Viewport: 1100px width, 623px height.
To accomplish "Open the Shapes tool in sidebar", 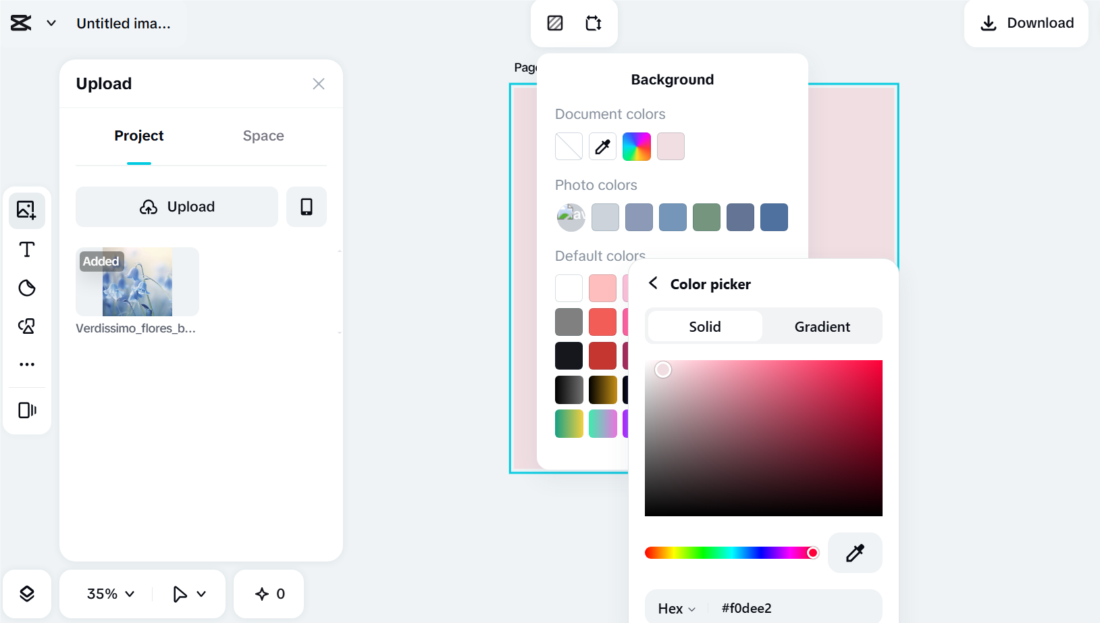I will point(26,326).
